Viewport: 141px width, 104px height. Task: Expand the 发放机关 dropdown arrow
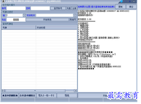[x=75, y=15]
